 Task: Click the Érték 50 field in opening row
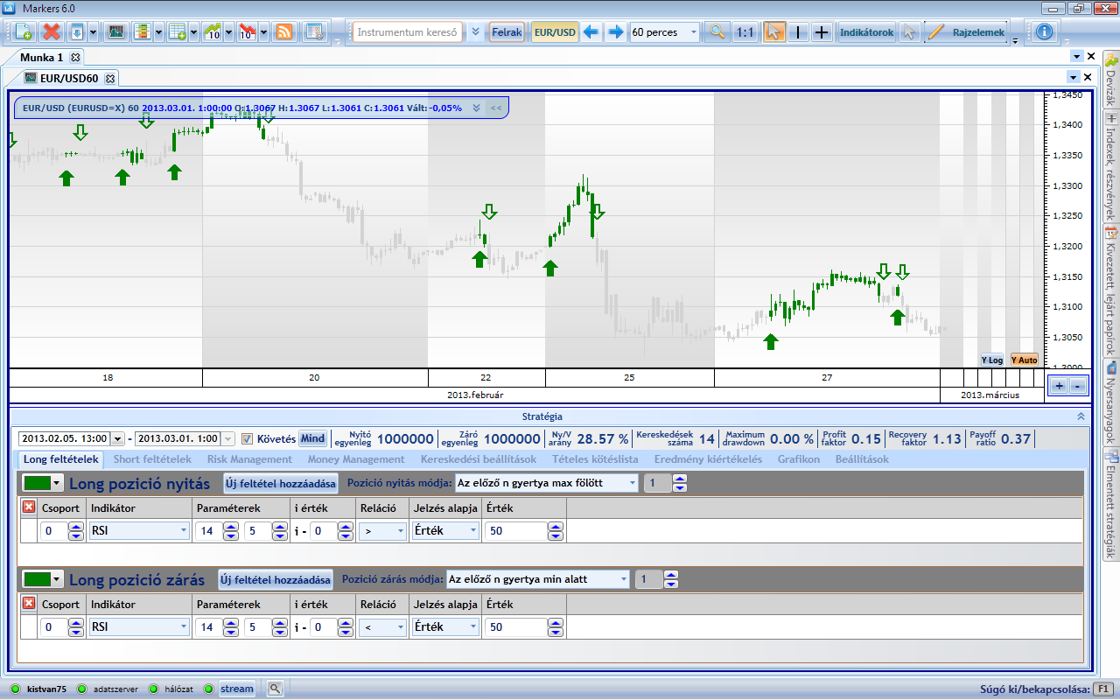518,530
